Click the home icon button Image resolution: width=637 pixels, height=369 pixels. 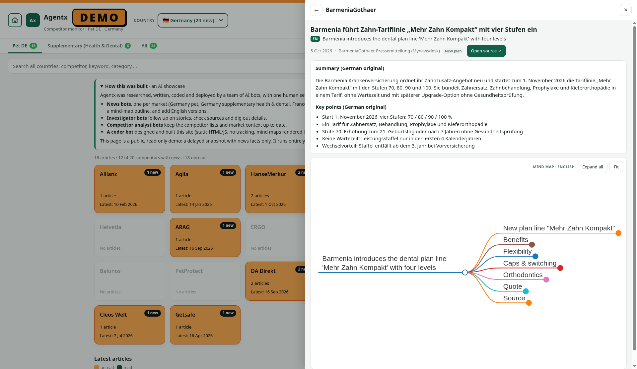(x=15, y=20)
